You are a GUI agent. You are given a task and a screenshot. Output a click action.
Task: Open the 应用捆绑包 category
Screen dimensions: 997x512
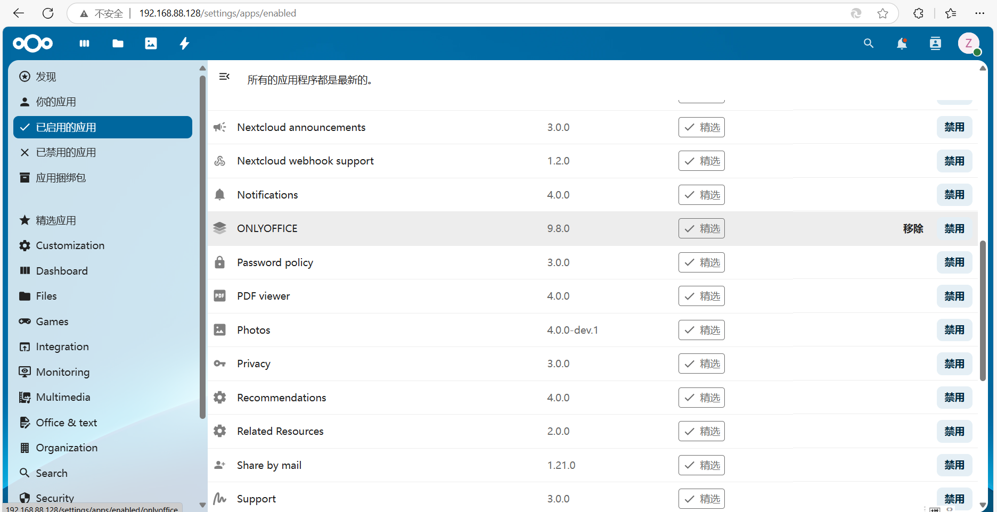[60, 178]
